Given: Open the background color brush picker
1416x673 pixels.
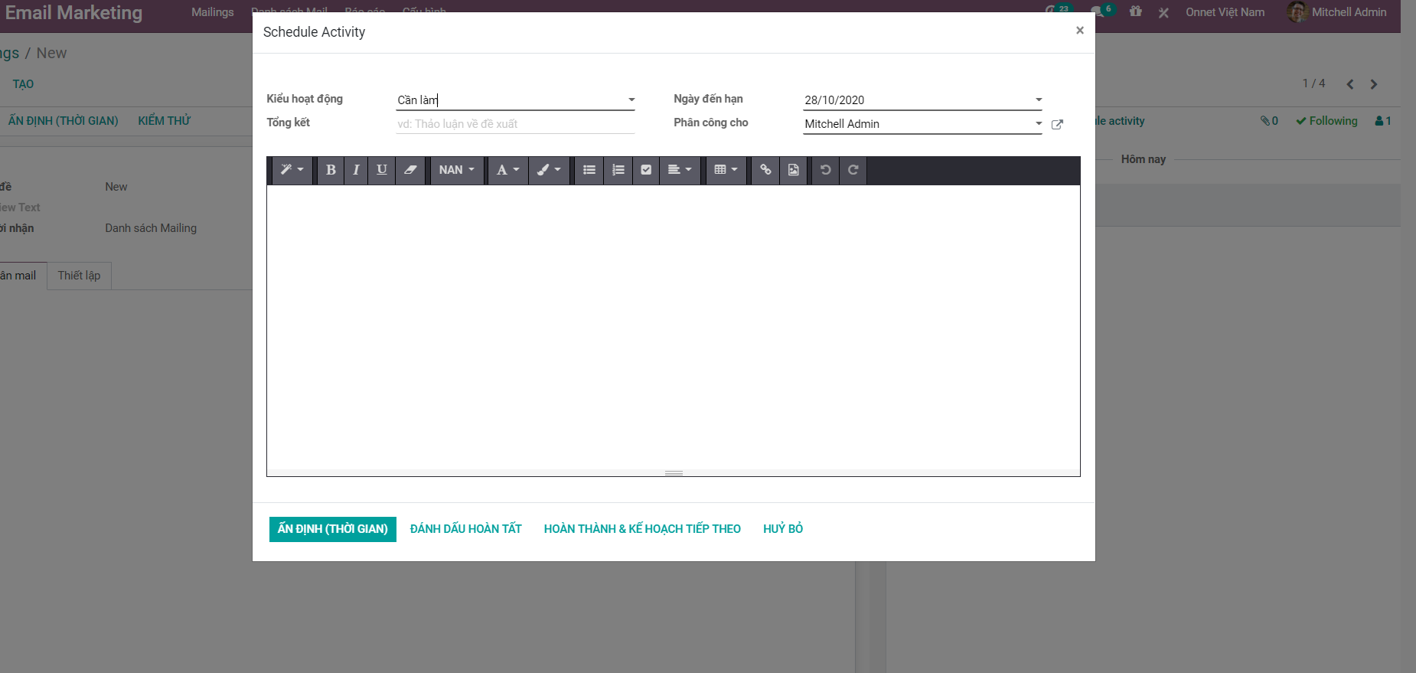Looking at the screenshot, I should point(549,170).
